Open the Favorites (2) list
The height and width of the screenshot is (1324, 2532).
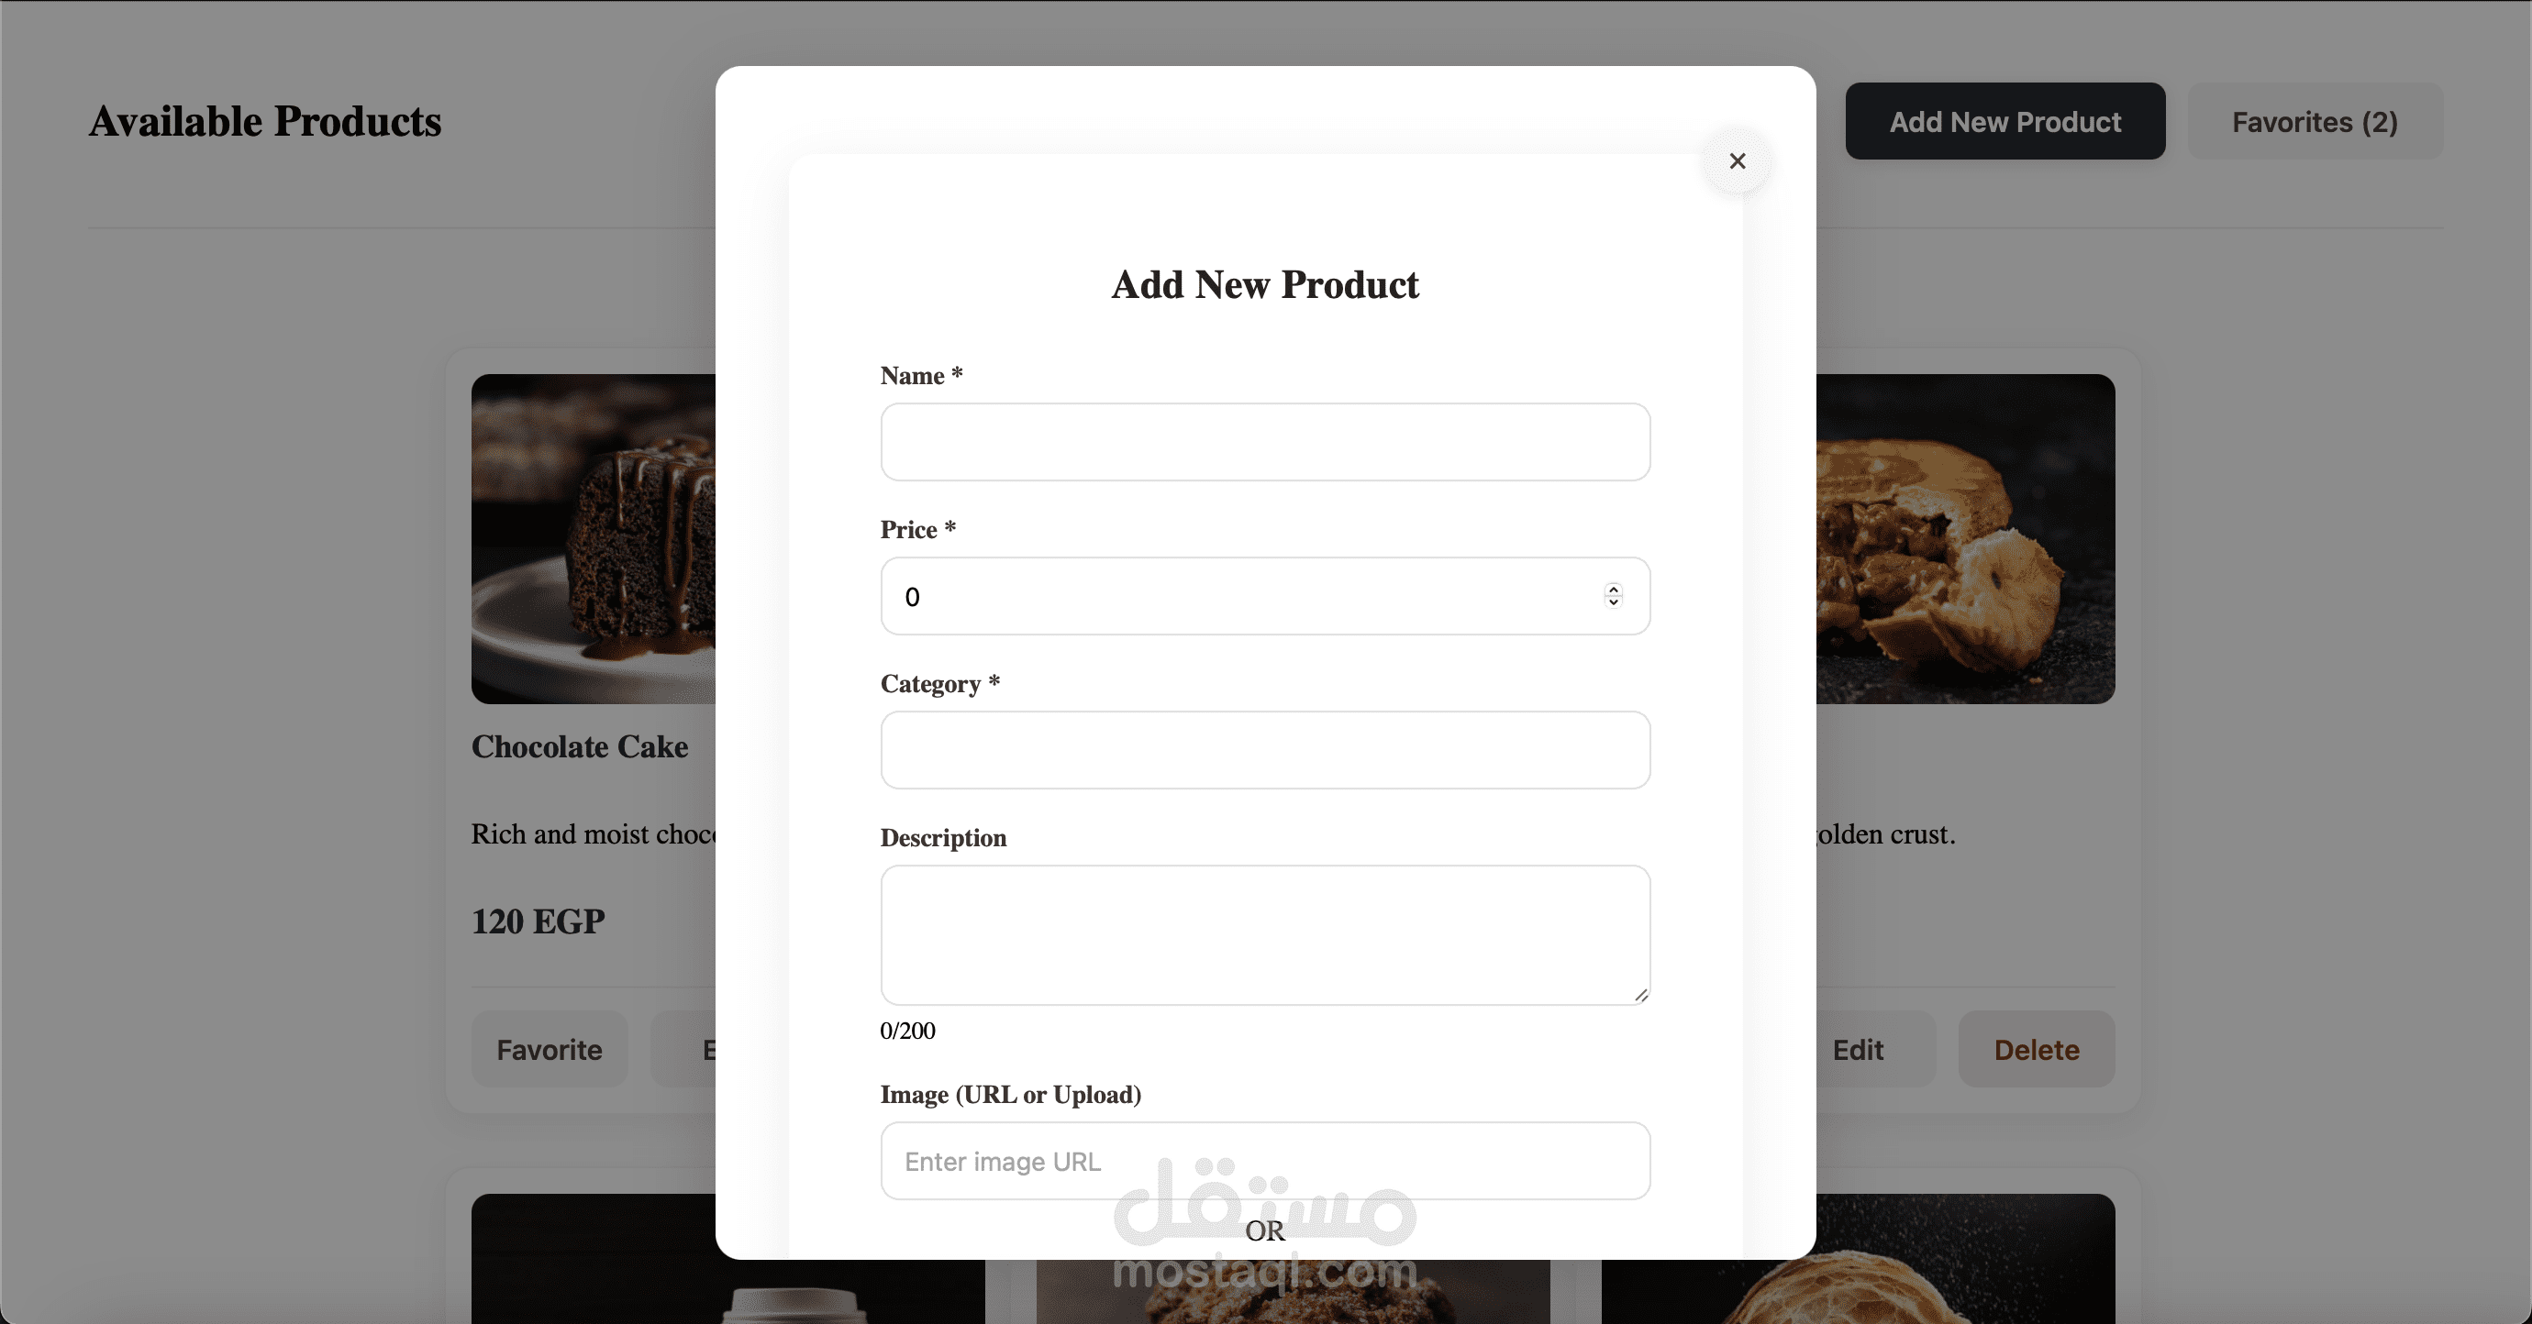[2315, 122]
